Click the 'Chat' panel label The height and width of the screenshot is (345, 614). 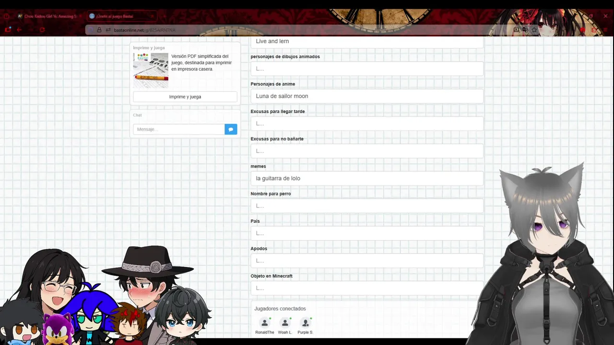point(137,115)
